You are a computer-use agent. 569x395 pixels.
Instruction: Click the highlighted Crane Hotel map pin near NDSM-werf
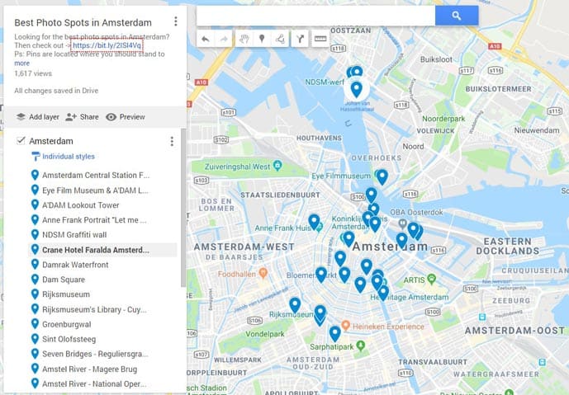[357, 89]
